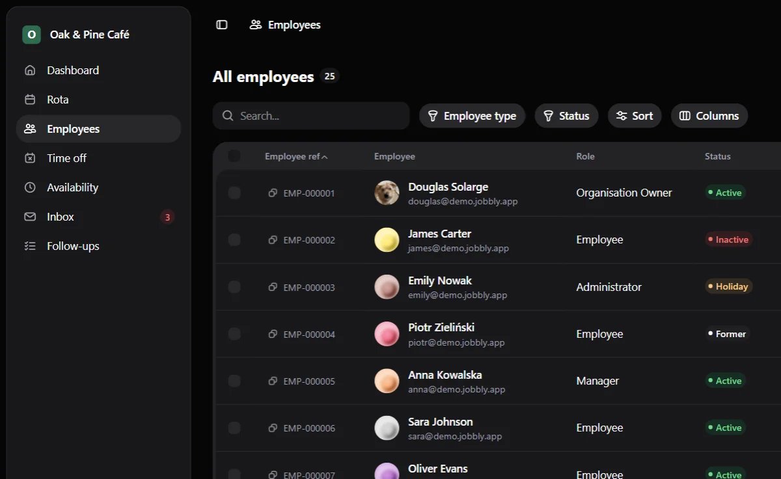Viewport: 781px width, 479px height.
Task: Open the Oak & Pine Café organisation switcher
Action: click(98, 34)
